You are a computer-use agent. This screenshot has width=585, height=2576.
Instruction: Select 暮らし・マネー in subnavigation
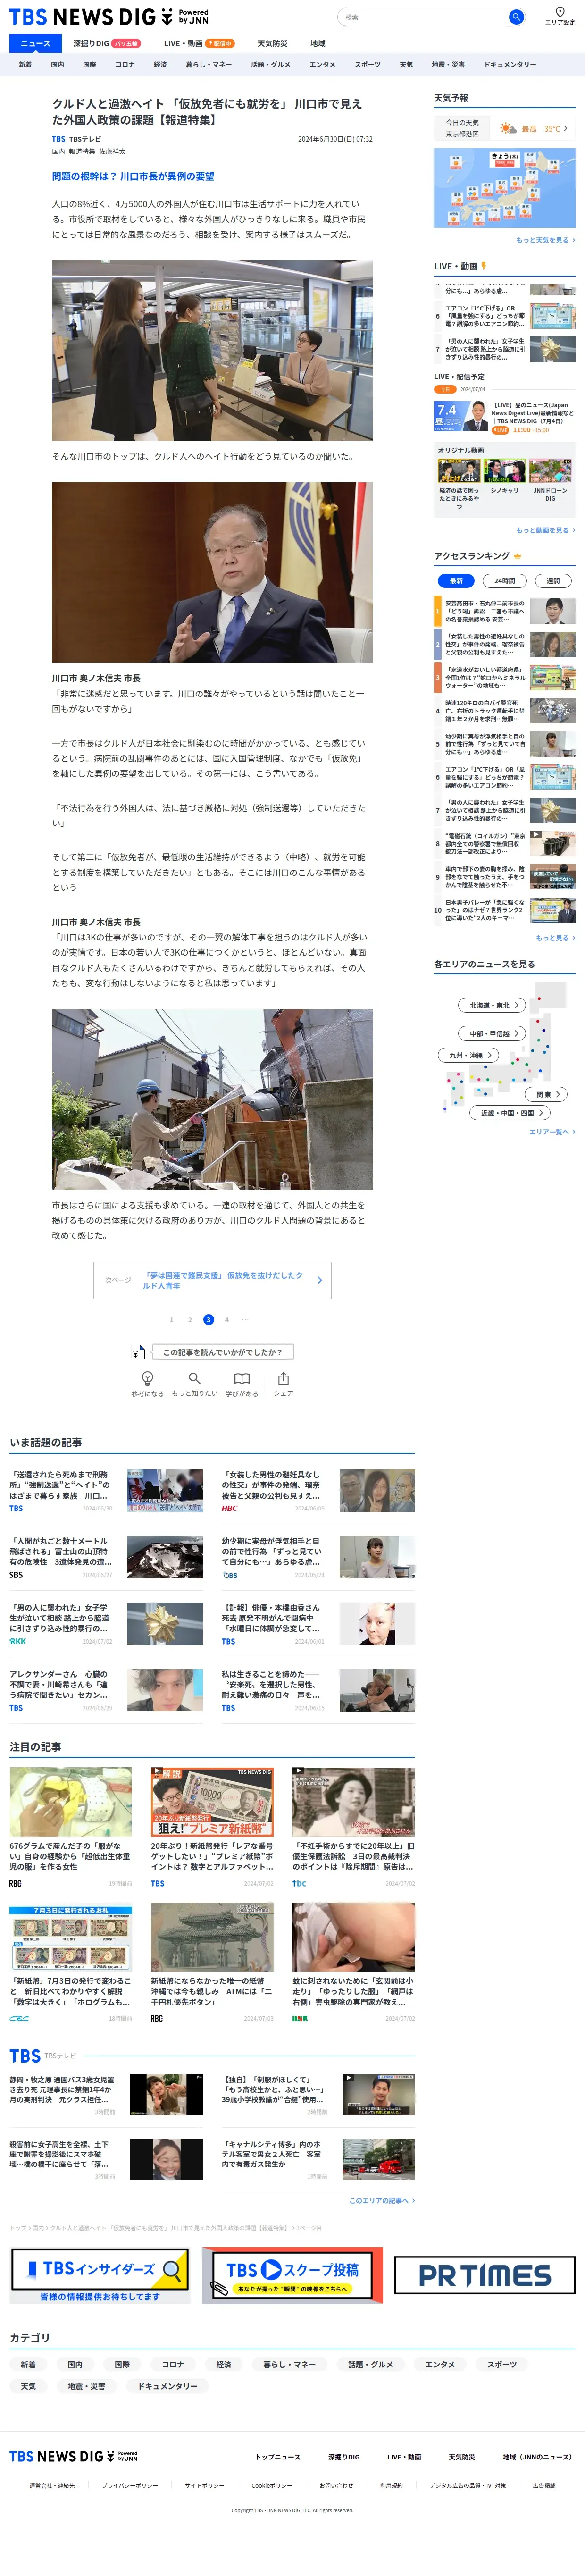(208, 65)
